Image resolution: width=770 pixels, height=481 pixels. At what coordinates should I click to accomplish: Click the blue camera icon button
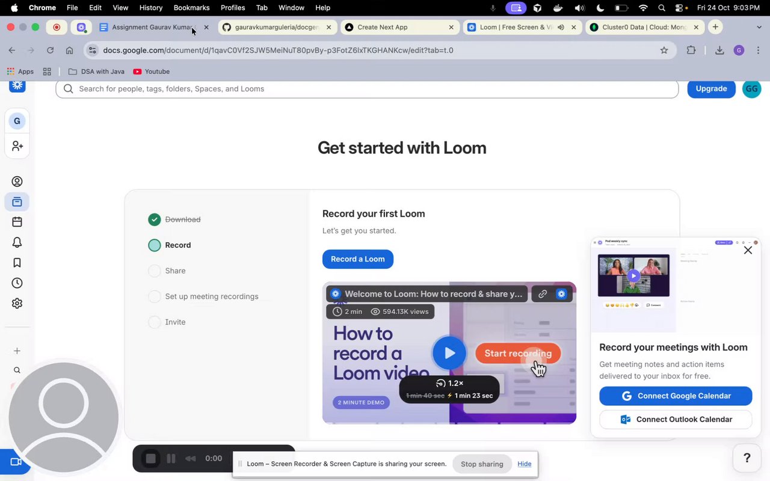15,462
